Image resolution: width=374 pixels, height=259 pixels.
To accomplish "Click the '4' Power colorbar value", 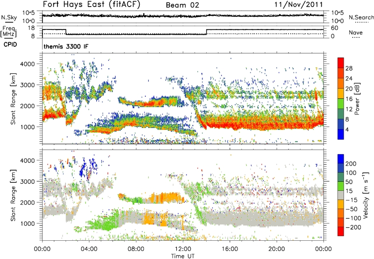I will point(347,129).
